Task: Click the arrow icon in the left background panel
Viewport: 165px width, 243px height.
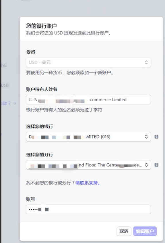Action: click(x=15, y=103)
